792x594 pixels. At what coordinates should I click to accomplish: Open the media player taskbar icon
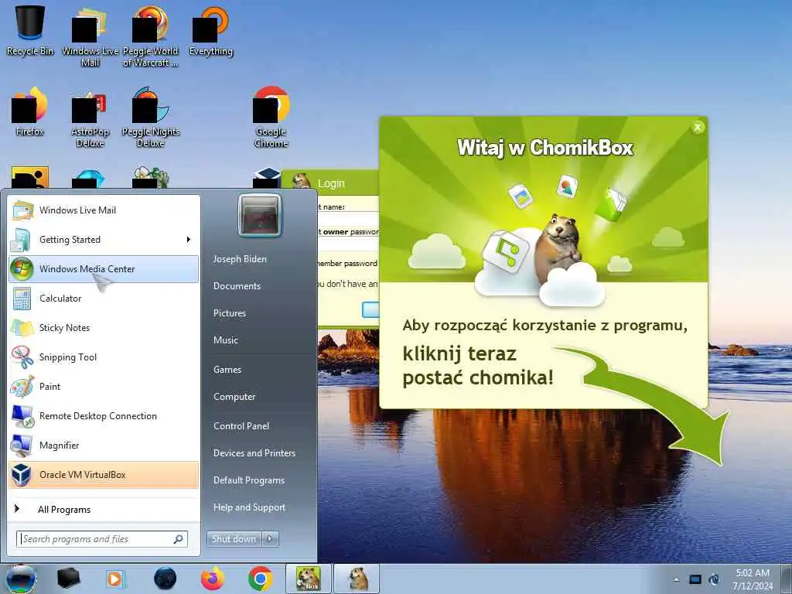click(115, 579)
